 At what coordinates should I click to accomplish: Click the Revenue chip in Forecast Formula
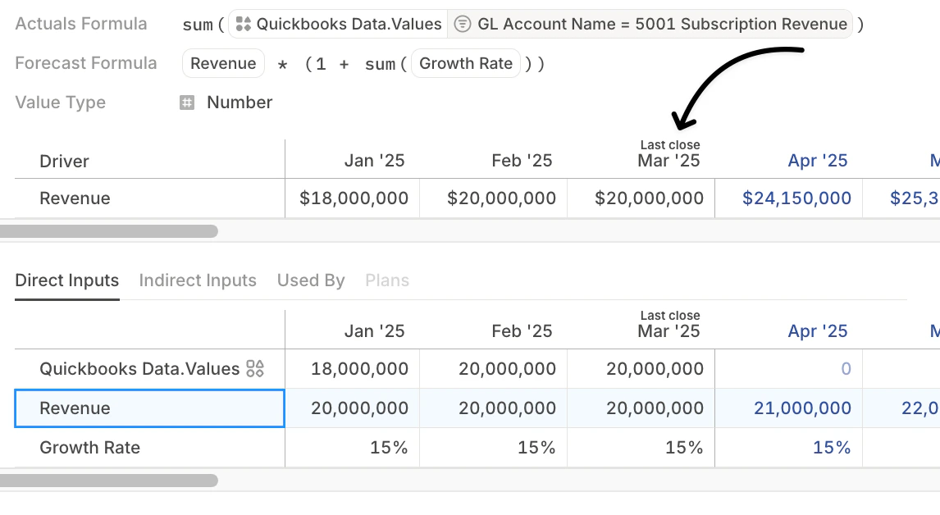pos(223,63)
